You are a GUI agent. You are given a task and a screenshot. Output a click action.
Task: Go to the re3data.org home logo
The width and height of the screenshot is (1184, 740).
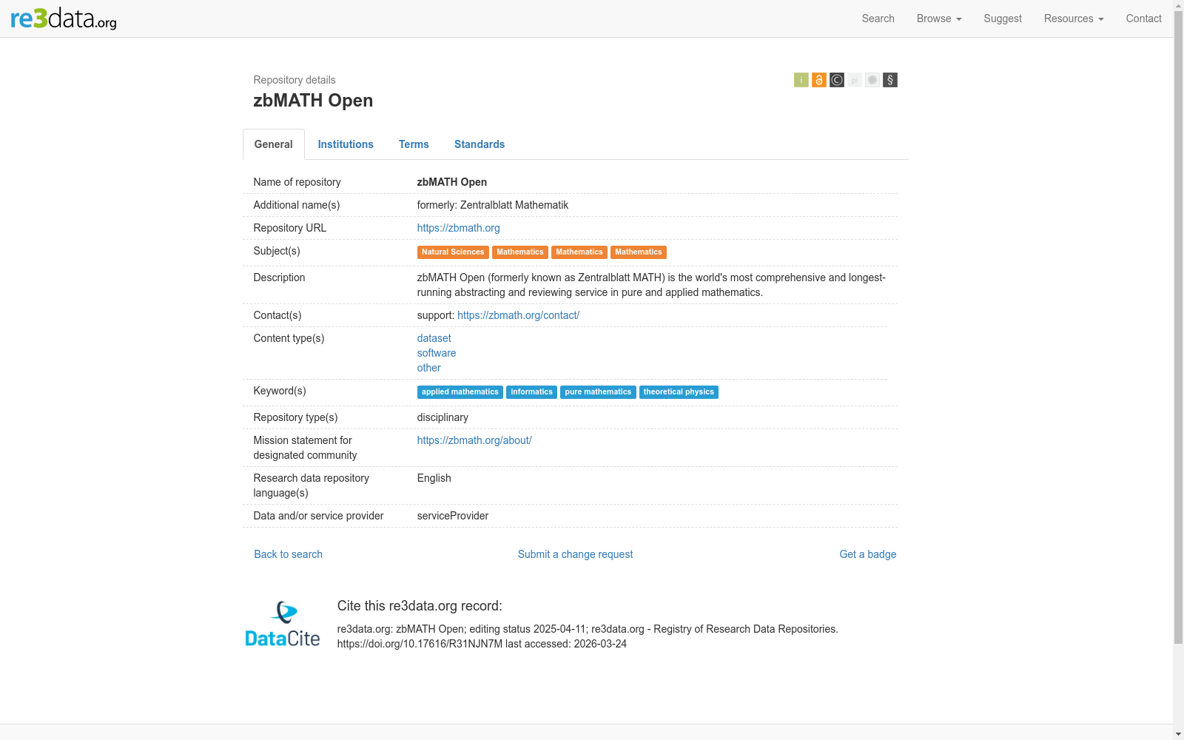64,18
